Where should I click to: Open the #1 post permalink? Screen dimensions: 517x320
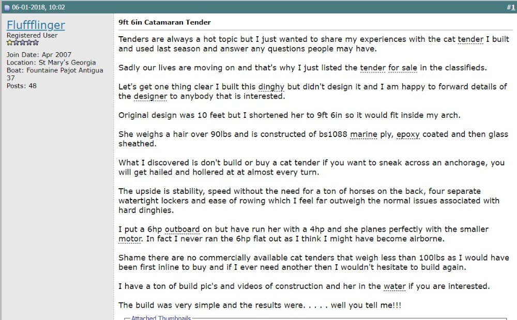click(x=511, y=7)
